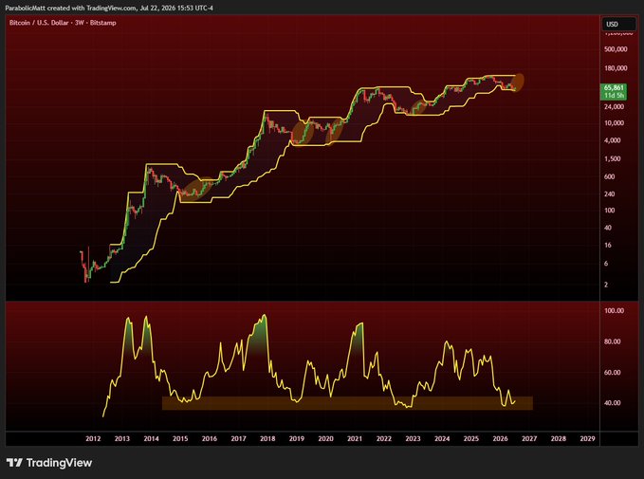Click the 2015 label on time axis
The image size is (644, 479).
click(180, 439)
